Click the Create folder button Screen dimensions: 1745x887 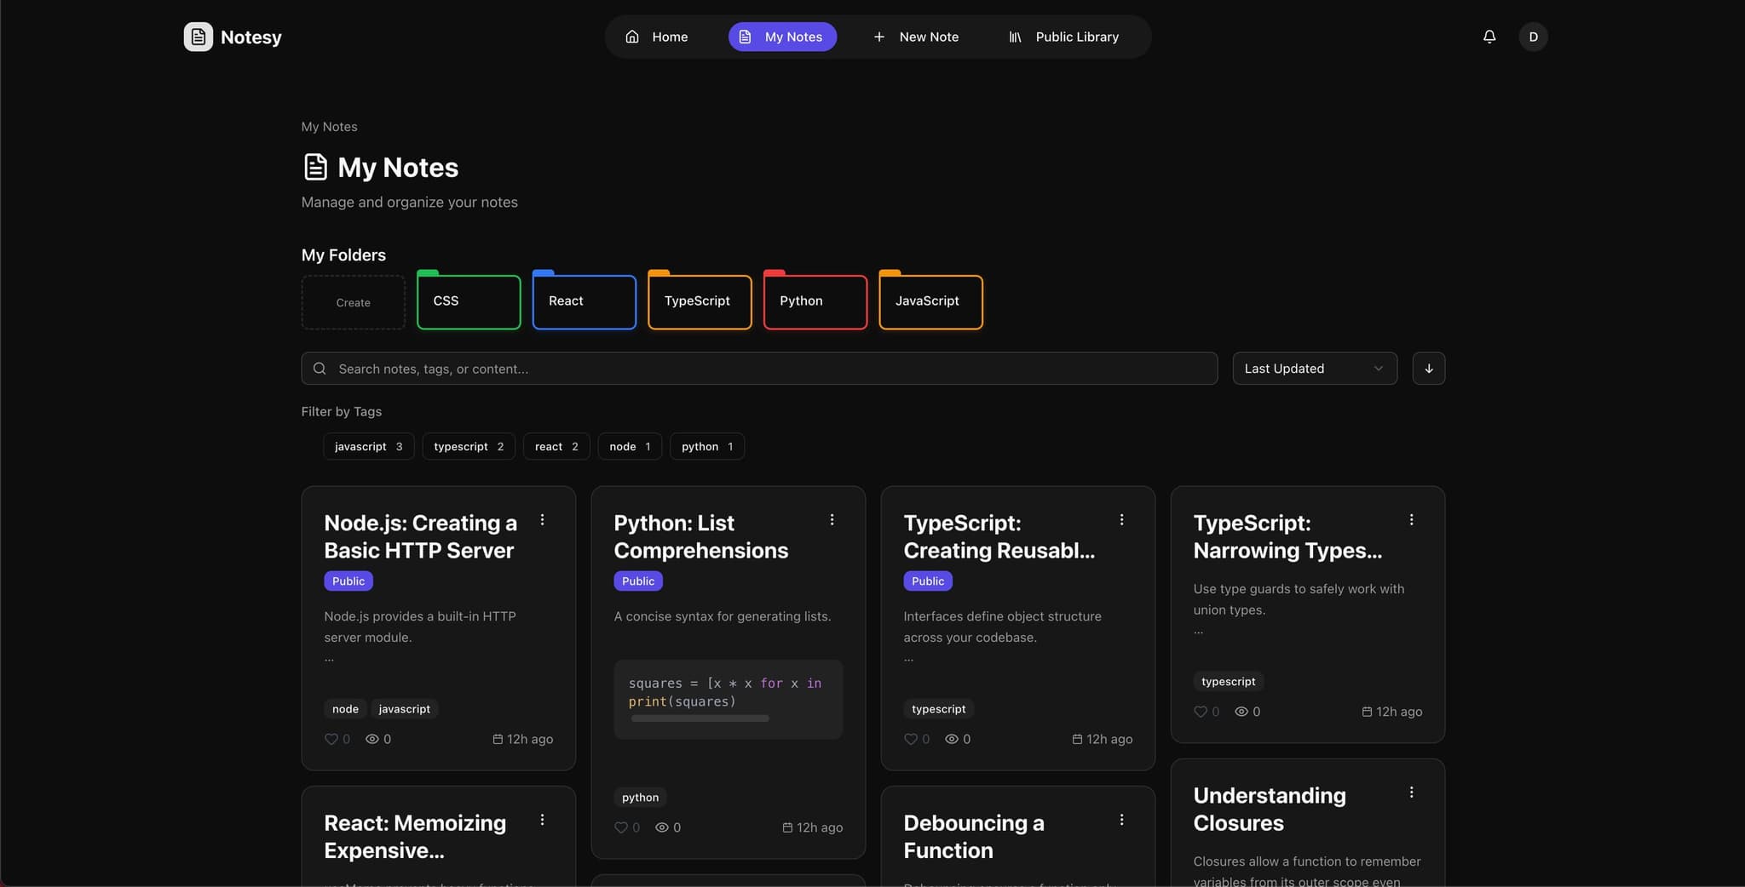point(353,302)
